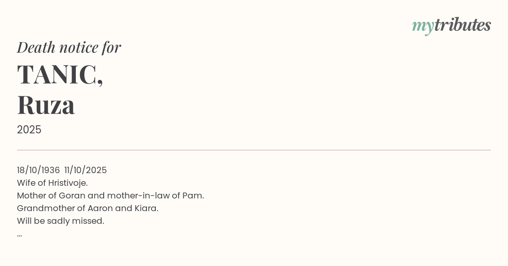Click the "Death notice for" heading
Screen dimensions: 508x266
pos(69,47)
